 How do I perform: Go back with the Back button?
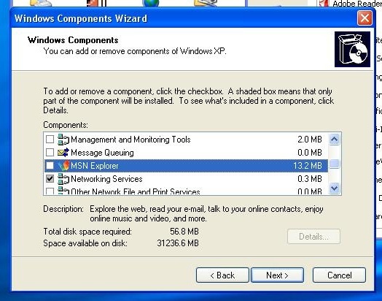(x=222, y=275)
